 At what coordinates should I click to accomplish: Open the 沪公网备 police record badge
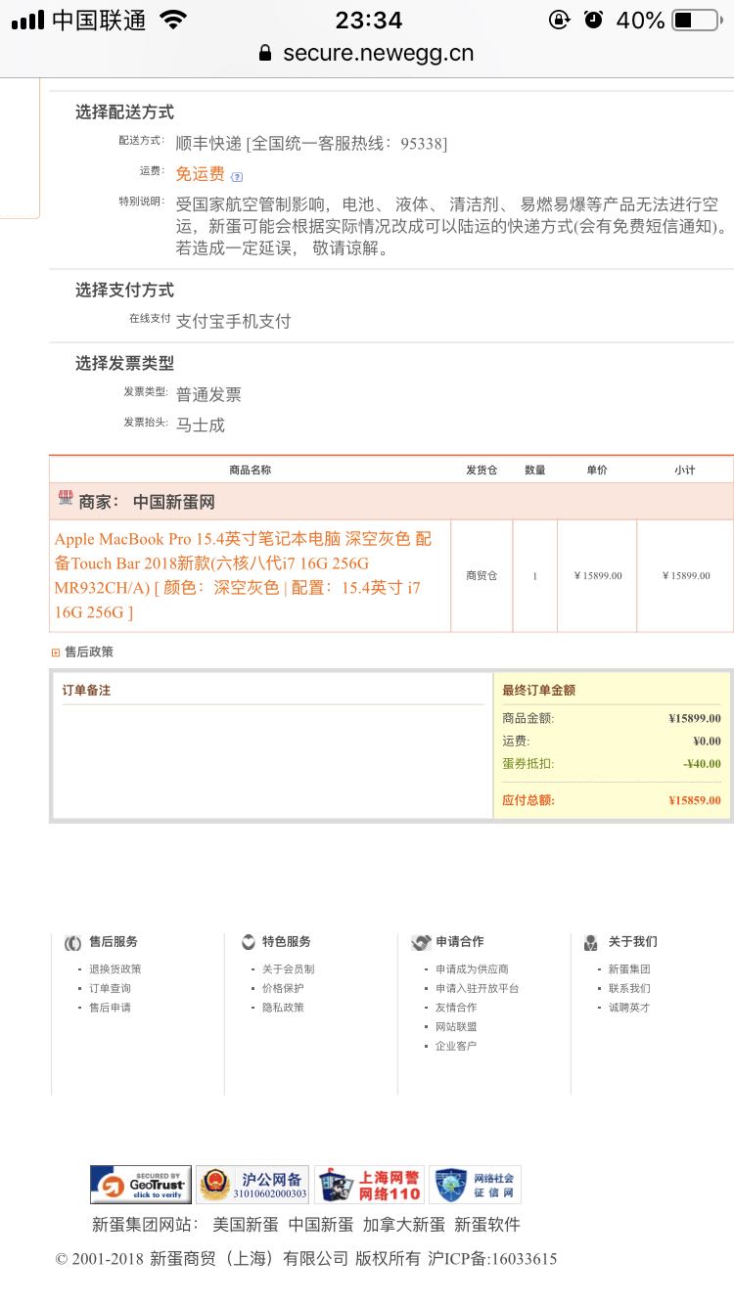click(252, 1185)
